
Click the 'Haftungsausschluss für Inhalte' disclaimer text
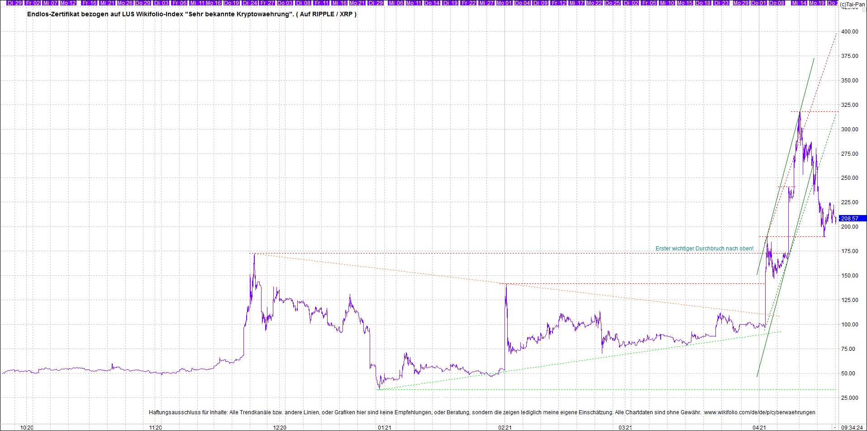188,412
